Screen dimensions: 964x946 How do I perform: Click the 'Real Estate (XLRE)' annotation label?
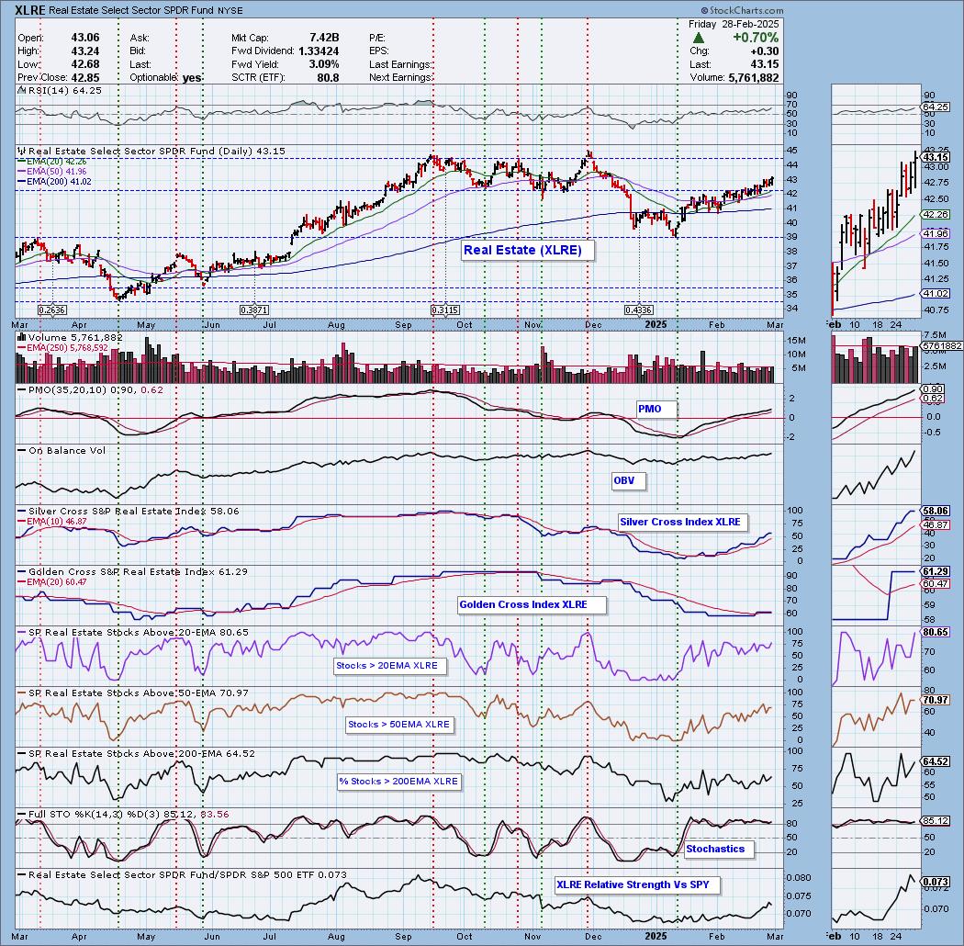pyautogui.click(x=528, y=251)
